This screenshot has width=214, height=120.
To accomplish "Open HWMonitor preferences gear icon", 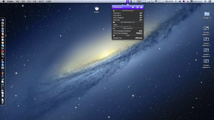I will point(138,7).
